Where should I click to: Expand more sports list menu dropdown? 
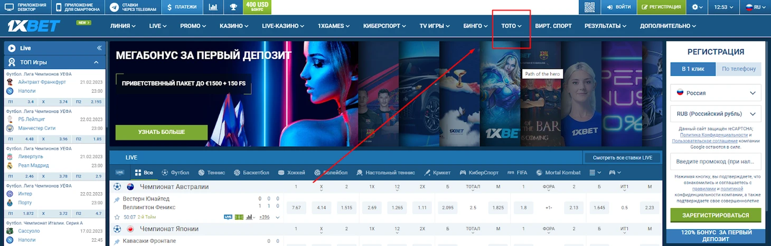[x=595, y=173]
